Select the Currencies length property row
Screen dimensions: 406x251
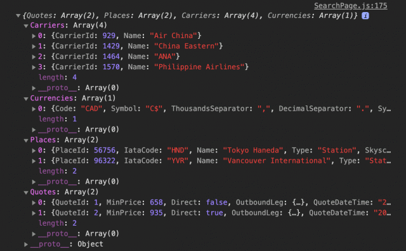coord(58,119)
